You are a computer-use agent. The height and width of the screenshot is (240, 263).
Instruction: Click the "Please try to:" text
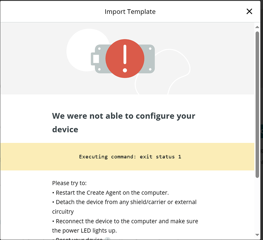(x=69, y=183)
